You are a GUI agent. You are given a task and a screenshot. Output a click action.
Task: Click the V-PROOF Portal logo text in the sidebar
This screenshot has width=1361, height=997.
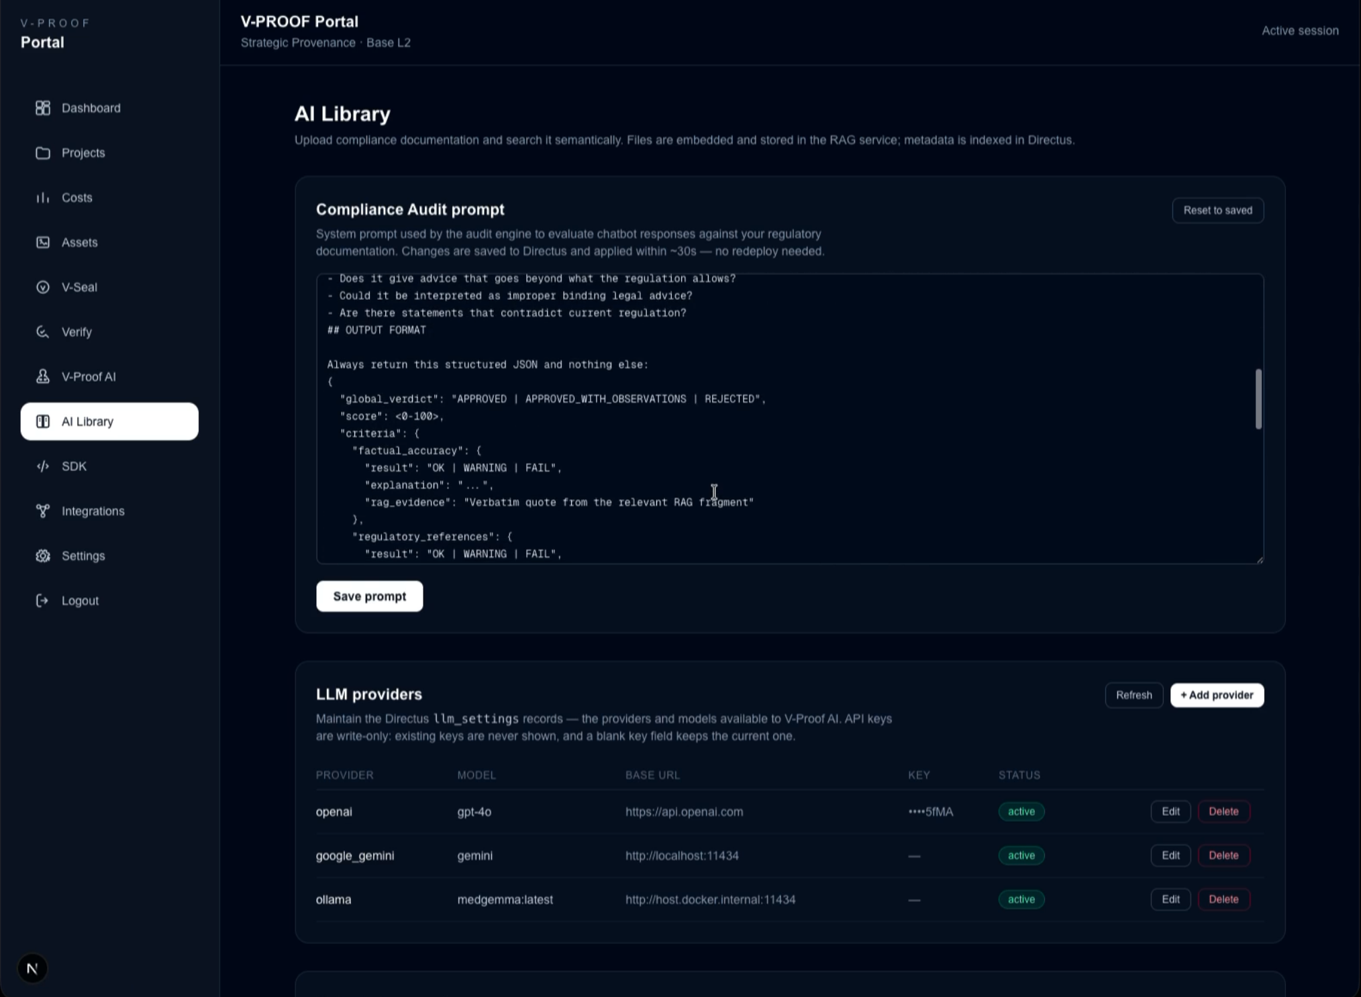pos(55,34)
